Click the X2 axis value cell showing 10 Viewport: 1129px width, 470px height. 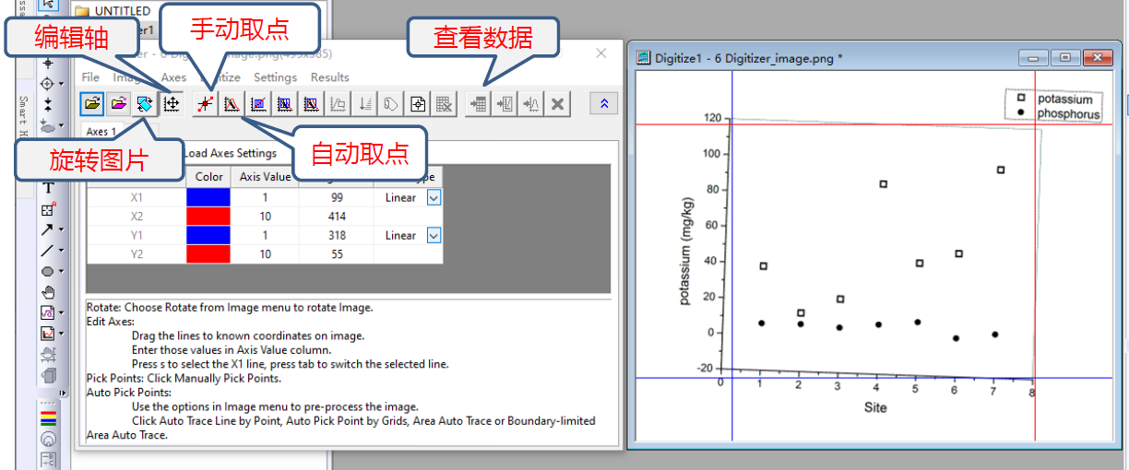pos(265,216)
